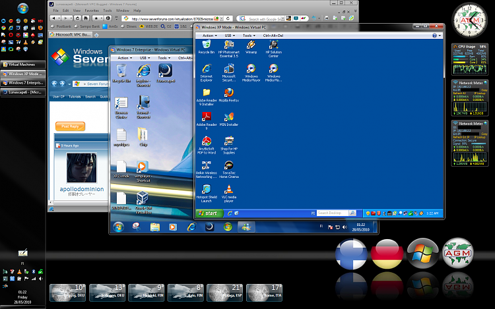Open Postbank bookmark in Lunascape
495x309 pixels.
pyautogui.click(x=61, y=26)
